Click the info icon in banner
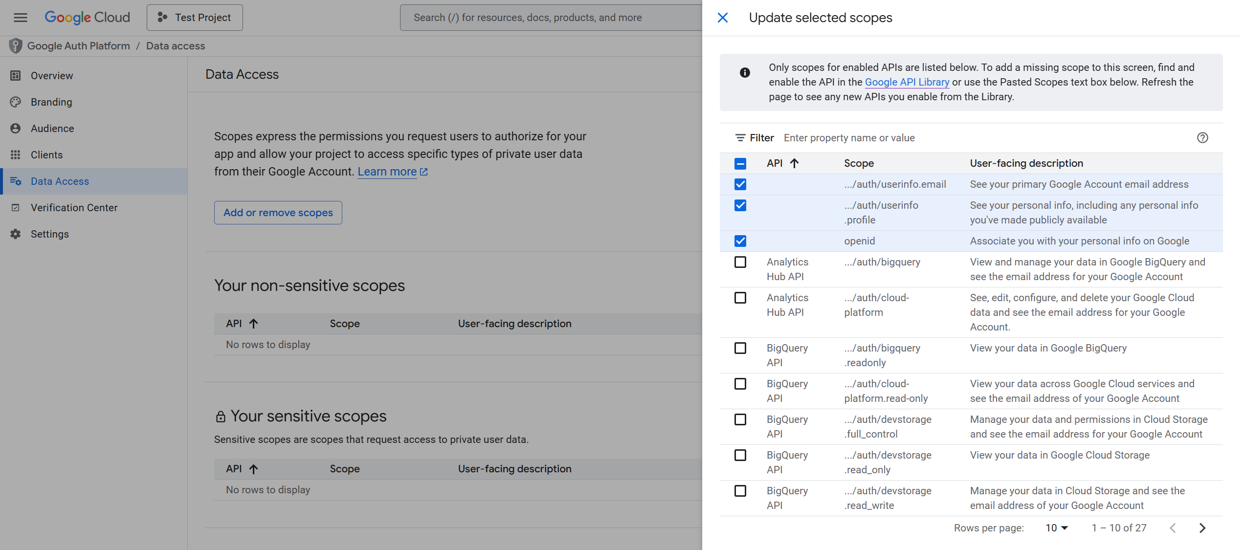The image size is (1245, 550). [x=744, y=73]
